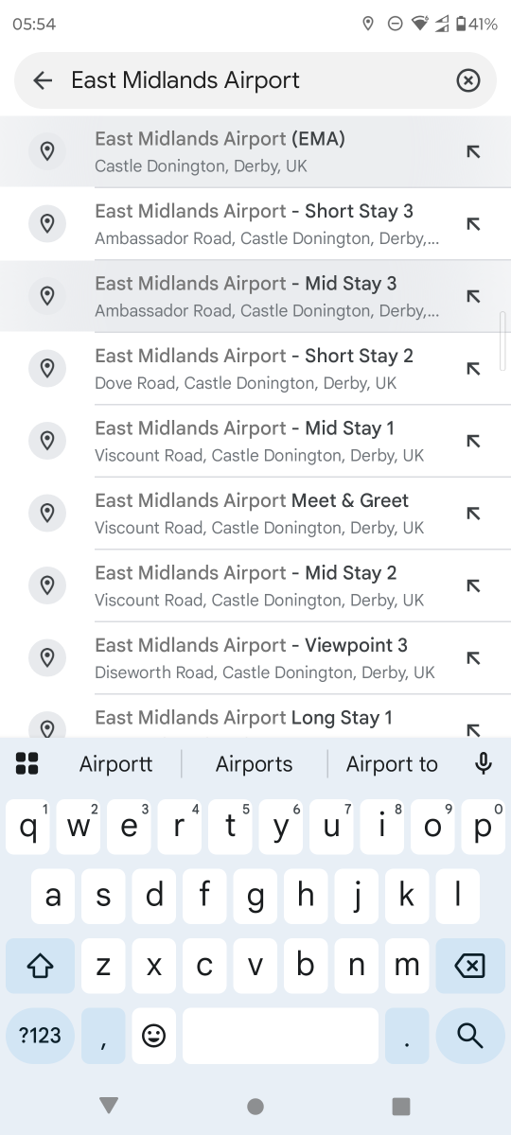Open the emoji keyboard
Viewport: 511px width, 1135px height.
[153, 1036]
